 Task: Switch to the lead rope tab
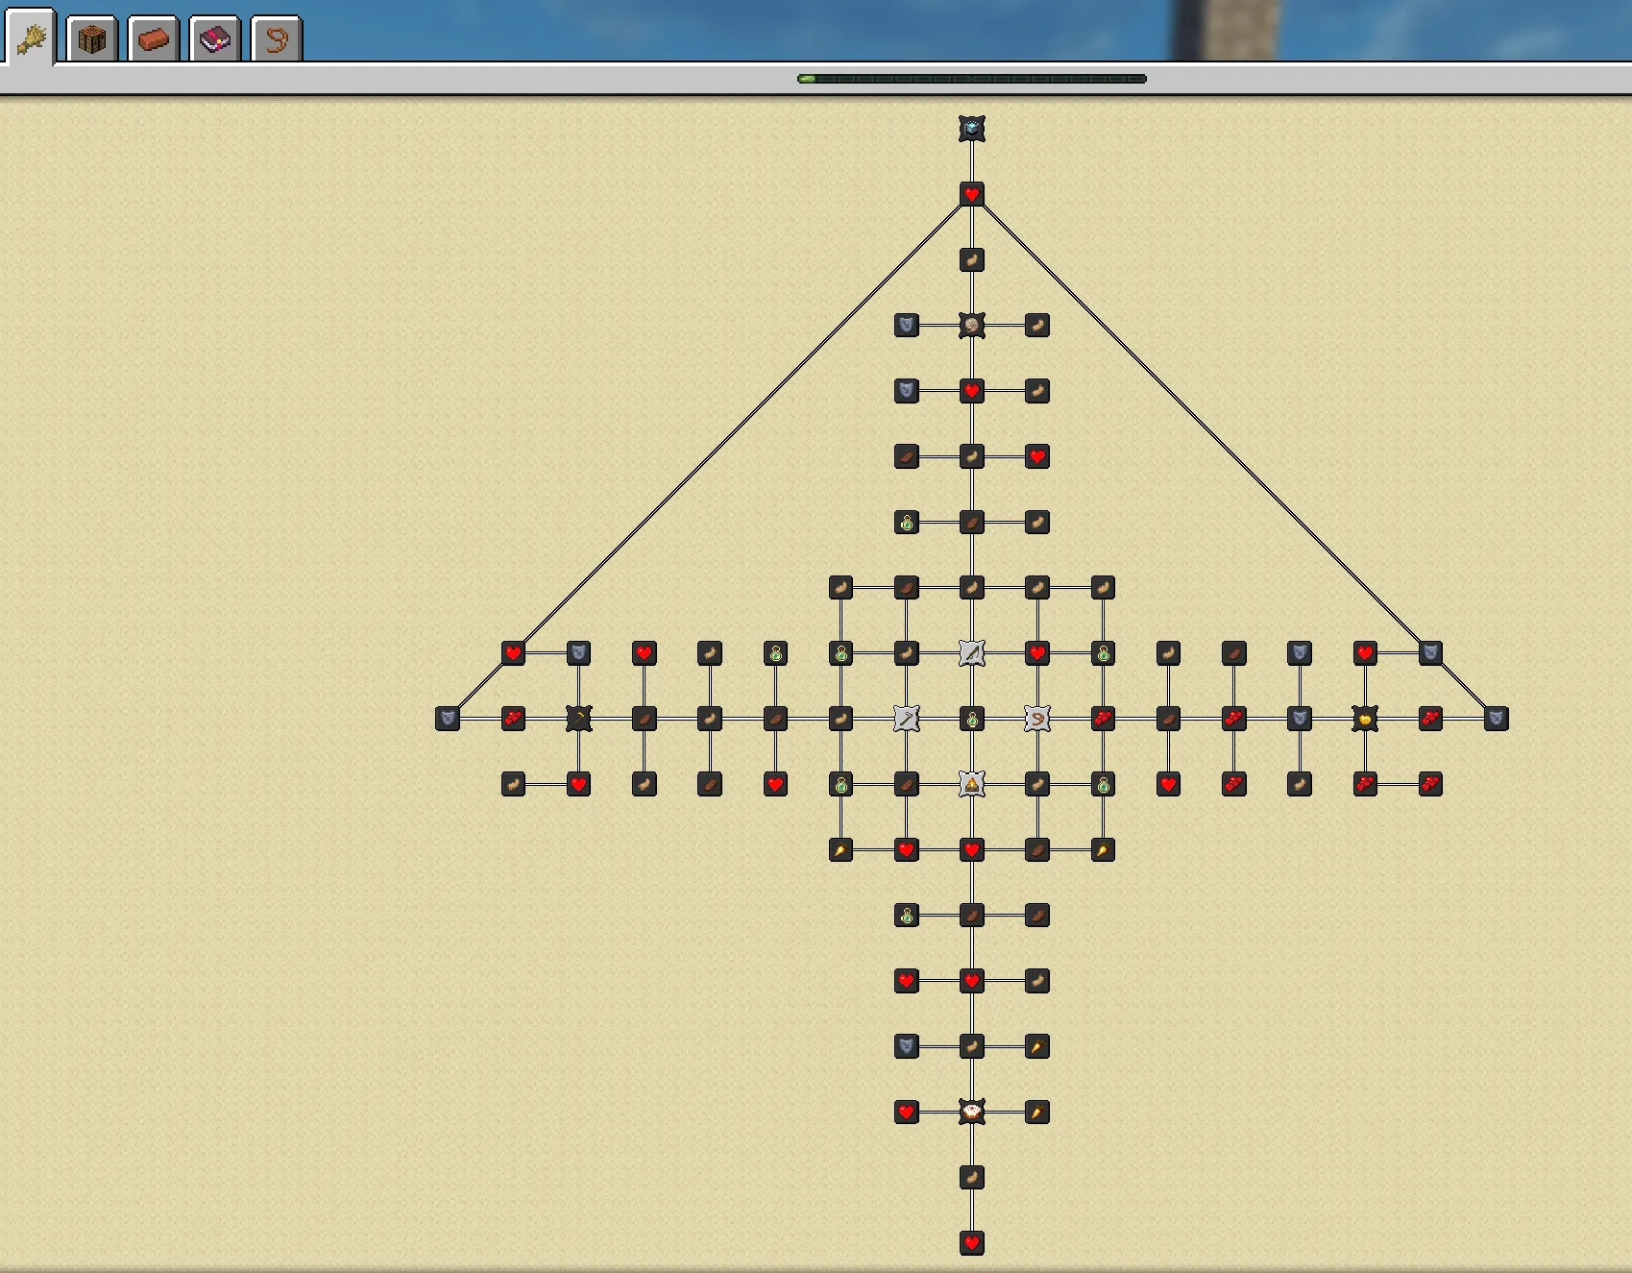277,39
